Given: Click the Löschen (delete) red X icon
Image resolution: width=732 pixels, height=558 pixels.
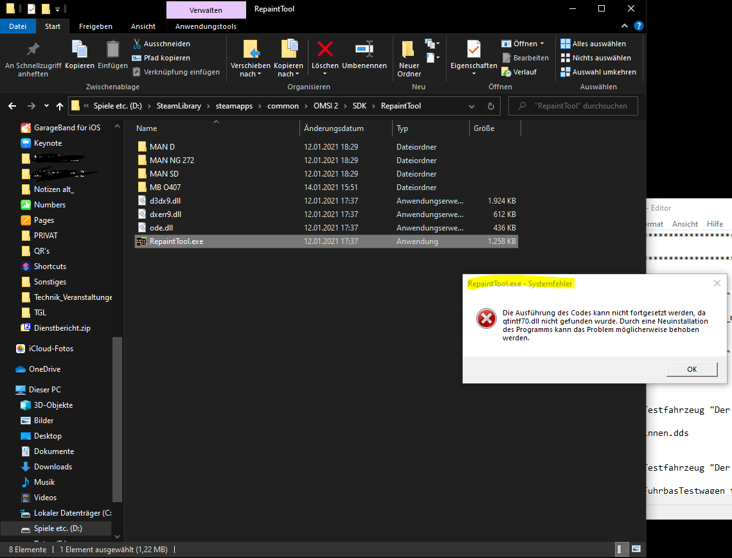Looking at the screenshot, I should coord(325,49).
